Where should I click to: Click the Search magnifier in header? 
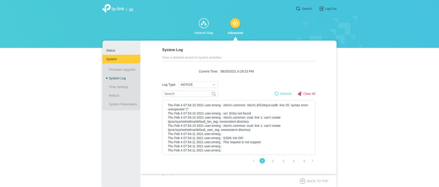coord(298,9)
